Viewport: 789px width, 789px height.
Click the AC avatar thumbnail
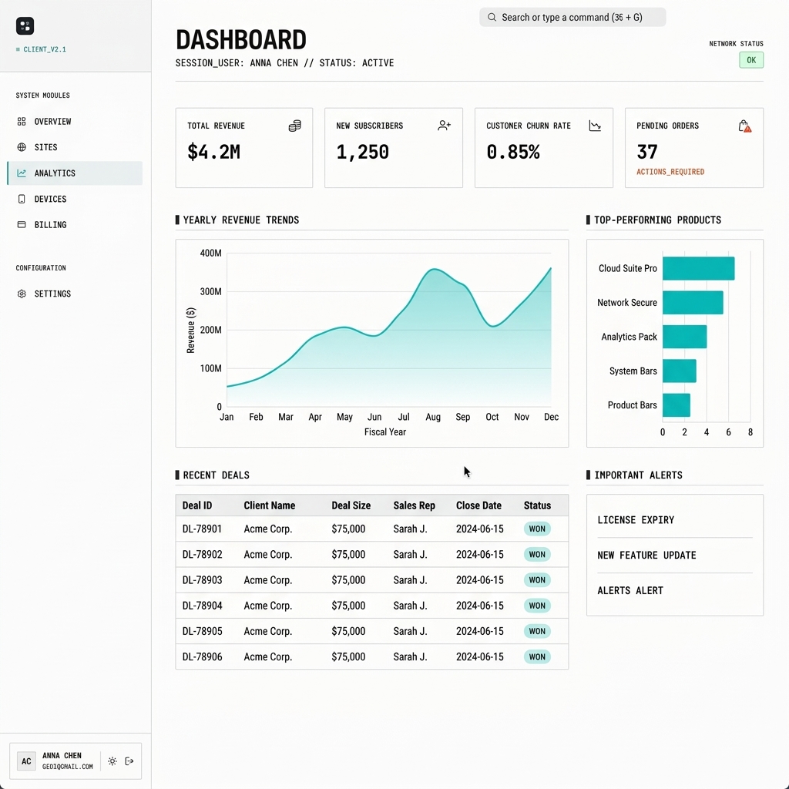click(25, 760)
